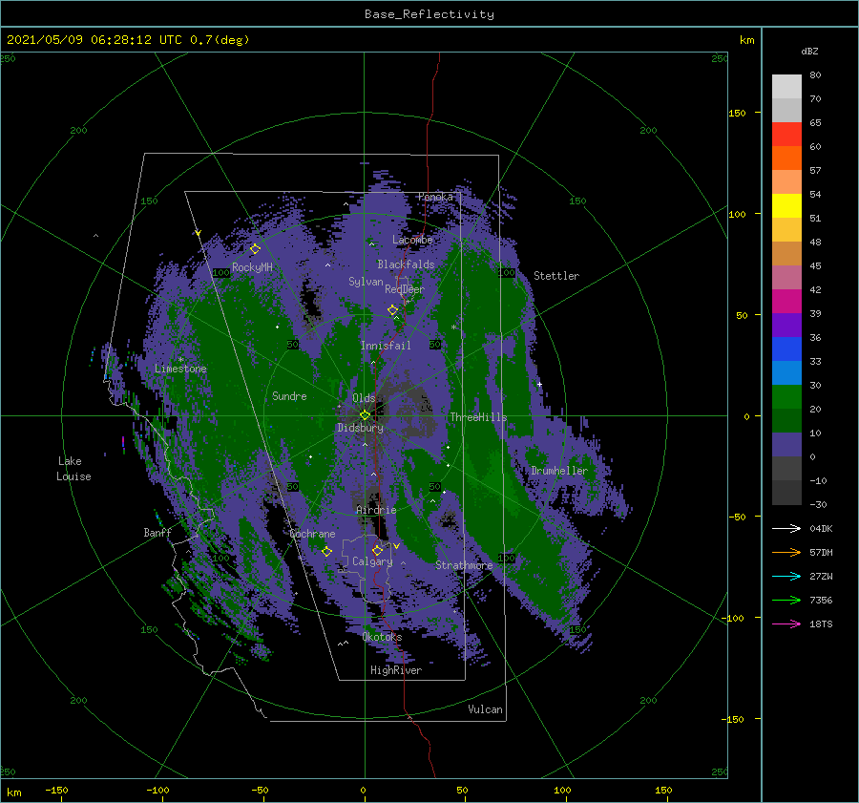Click the Vulcan label

click(x=486, y=708)
